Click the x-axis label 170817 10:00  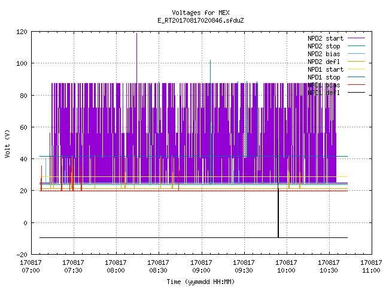click(286, 266)
